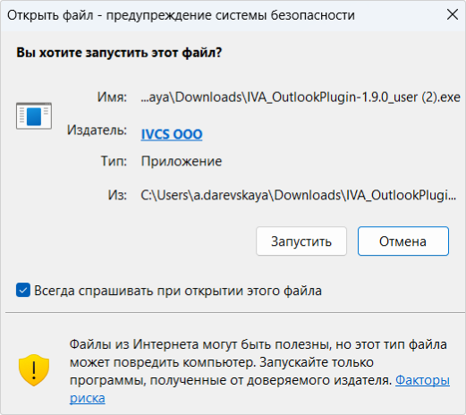
Task: Click the C:\Users\a.darevskaya path text
Action: click(298, 195)
